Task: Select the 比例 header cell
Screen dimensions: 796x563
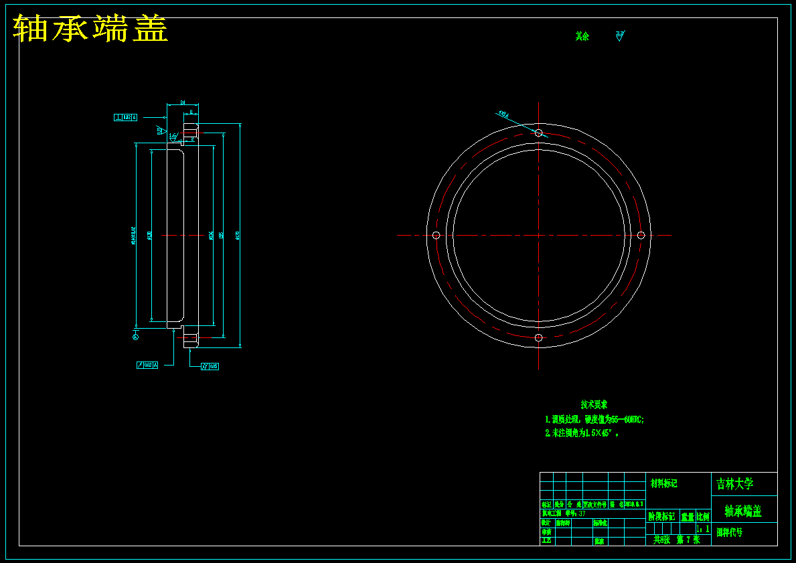Action: pyautogui.click(x=703, y=517)
